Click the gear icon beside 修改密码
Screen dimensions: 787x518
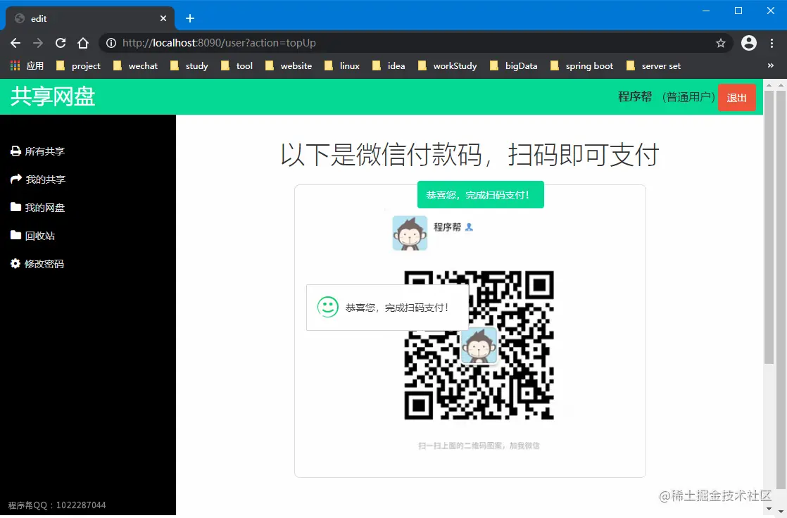coord(15,263)
